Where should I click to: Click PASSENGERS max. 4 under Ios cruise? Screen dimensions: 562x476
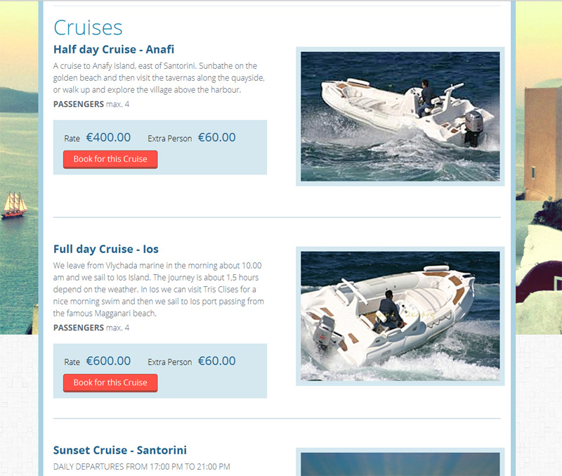tap(91, 328)
